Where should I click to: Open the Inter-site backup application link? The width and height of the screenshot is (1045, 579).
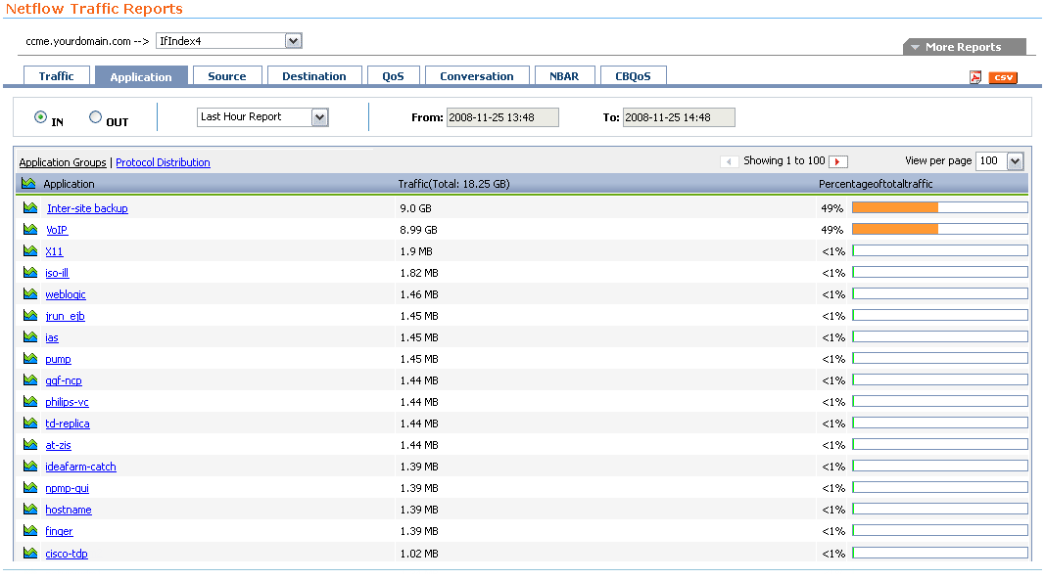[x=87, y=208]
